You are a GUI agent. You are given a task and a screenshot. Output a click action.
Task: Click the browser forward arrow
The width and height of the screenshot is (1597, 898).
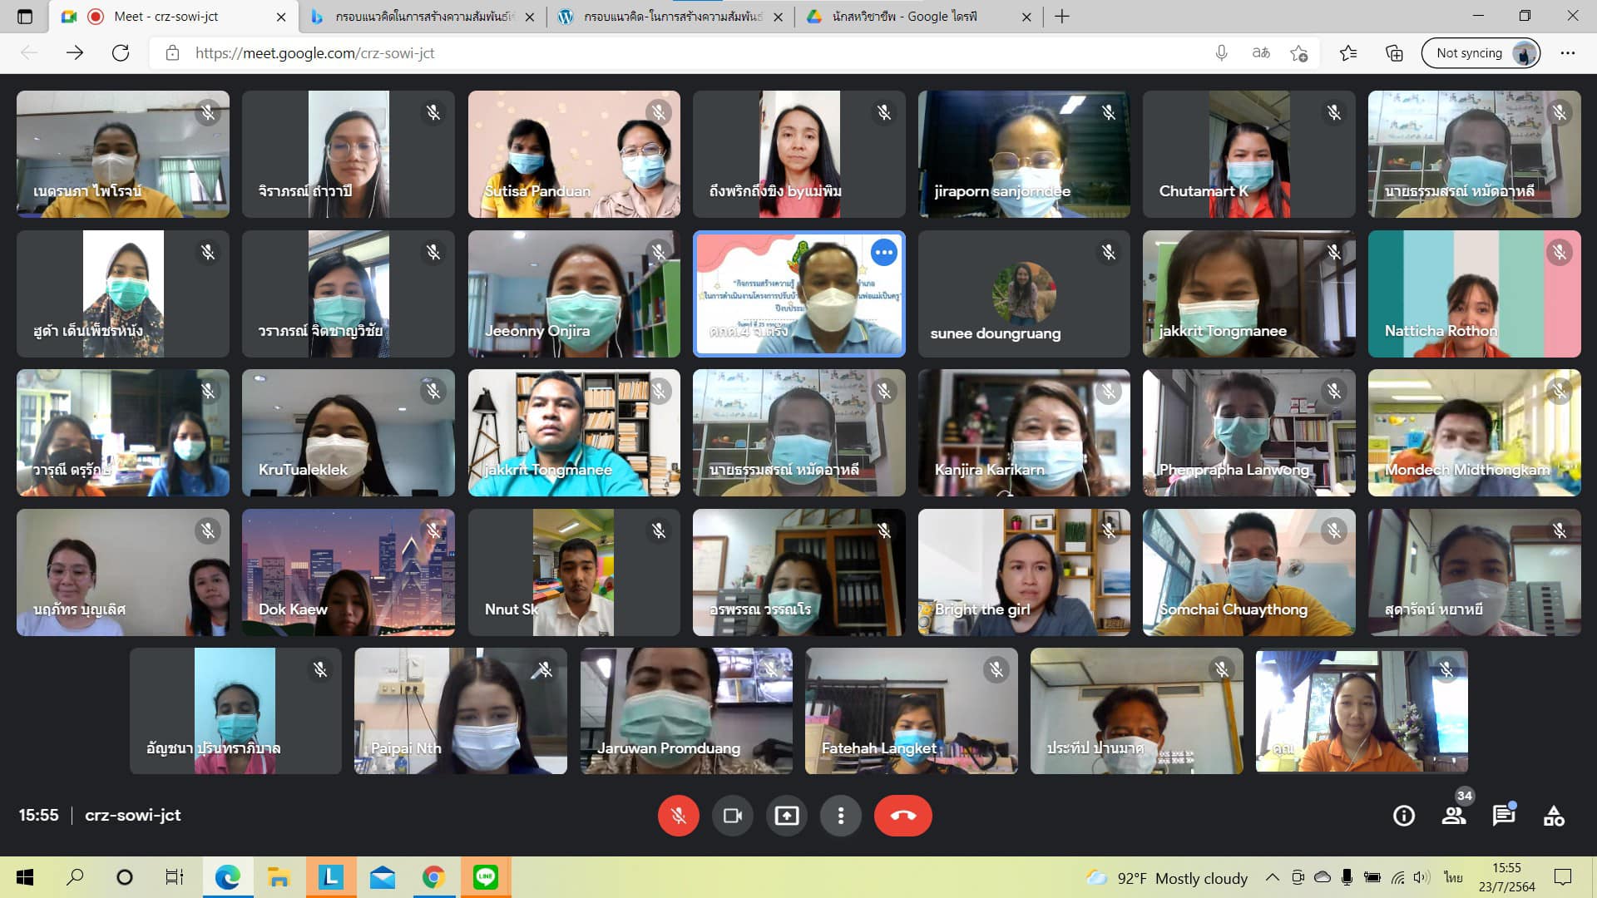(x=75, y=53)
